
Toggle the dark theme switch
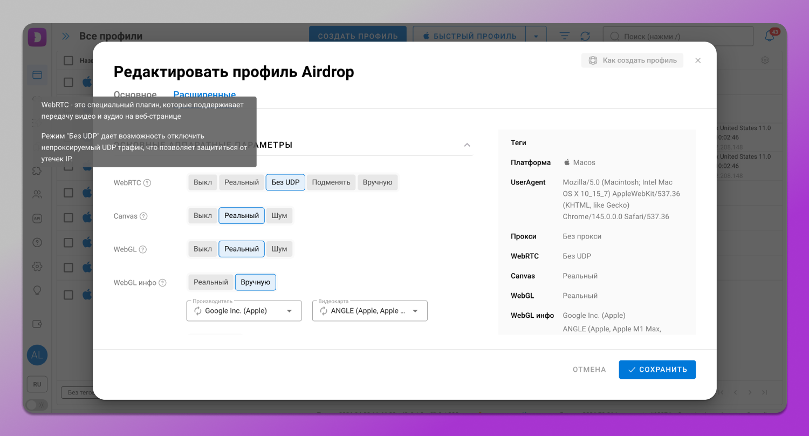click(x=37, y=404)
